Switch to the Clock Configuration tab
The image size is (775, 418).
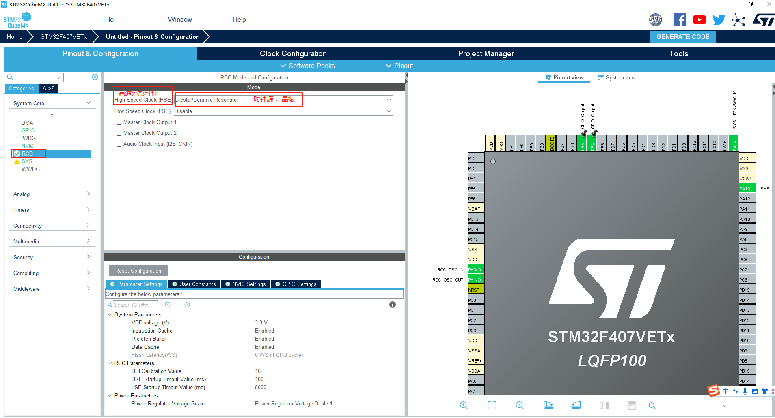tap(293, 53)
